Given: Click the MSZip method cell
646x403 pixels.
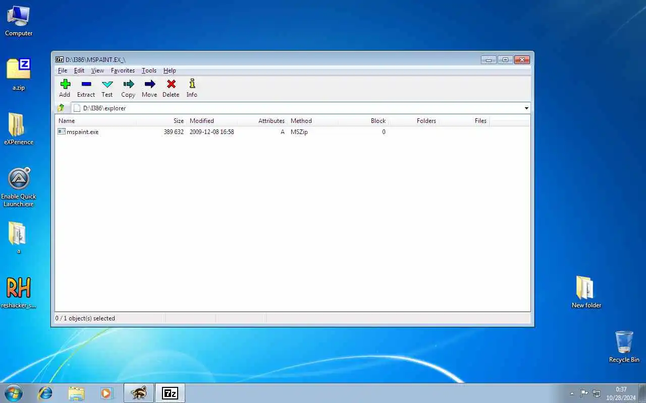Looking at the screenshot, I should tap(299, 132).
